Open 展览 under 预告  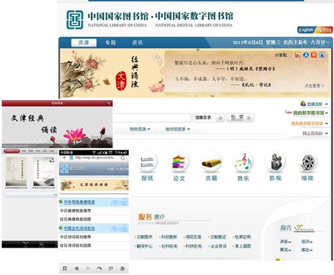tap(285, 250)
